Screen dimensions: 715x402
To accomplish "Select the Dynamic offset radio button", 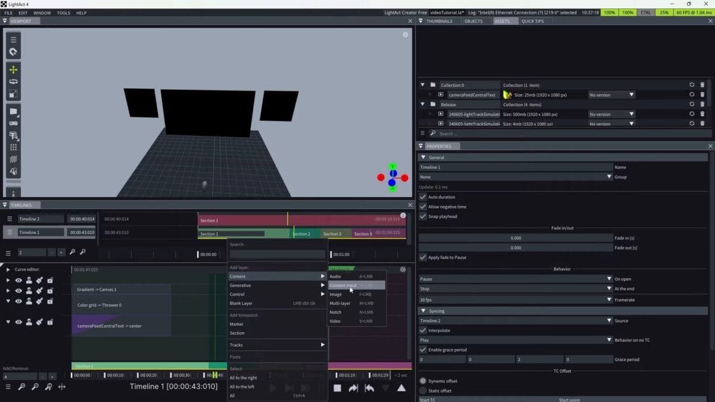I will 423,381.
